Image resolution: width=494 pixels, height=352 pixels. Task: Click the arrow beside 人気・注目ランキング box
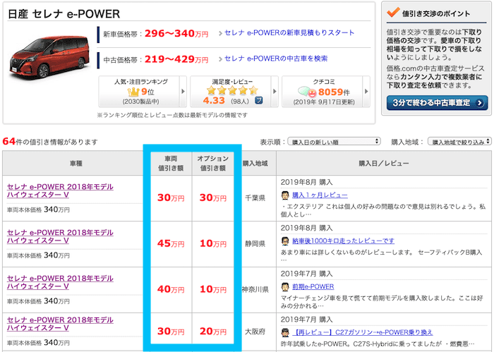pos(183,92)
